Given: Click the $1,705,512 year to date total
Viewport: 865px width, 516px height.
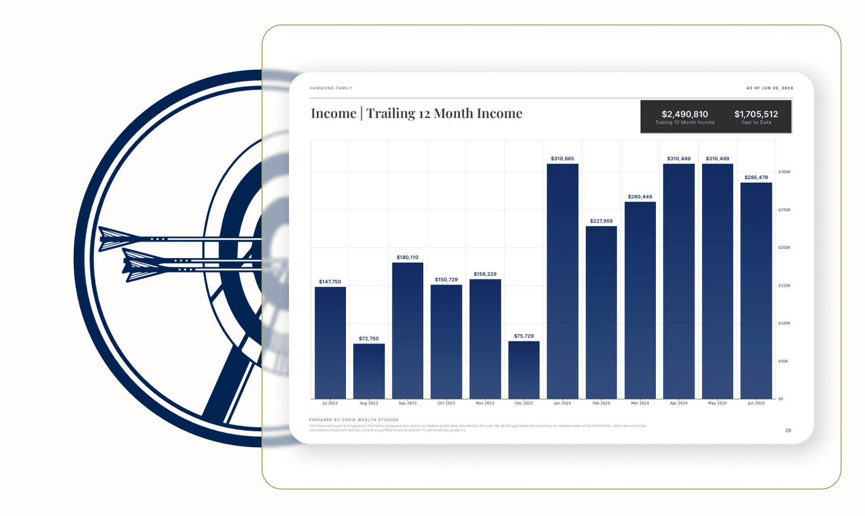Looking at the screenshot, I should (756, 114).
